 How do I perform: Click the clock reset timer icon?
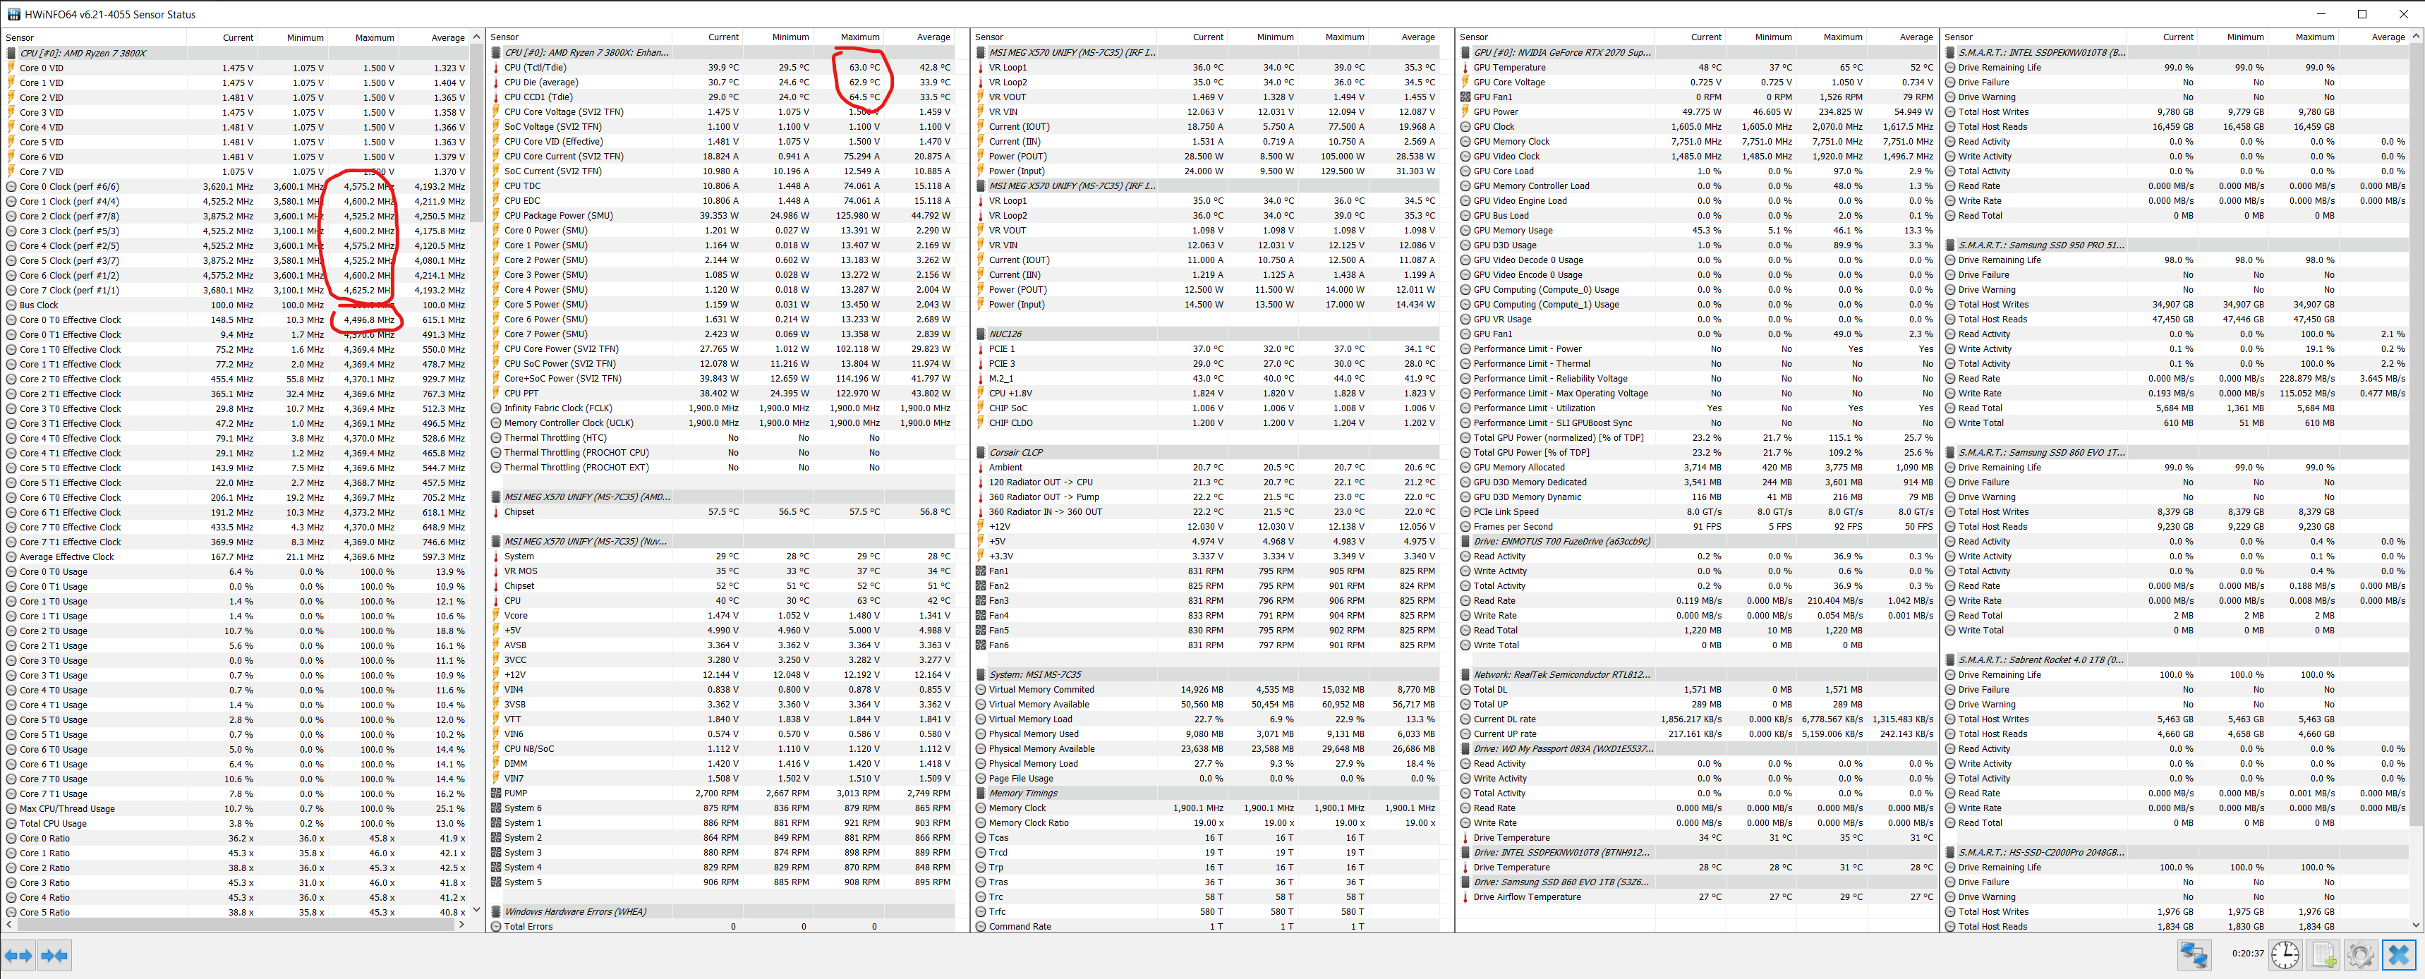click(x=2285, y=956)
